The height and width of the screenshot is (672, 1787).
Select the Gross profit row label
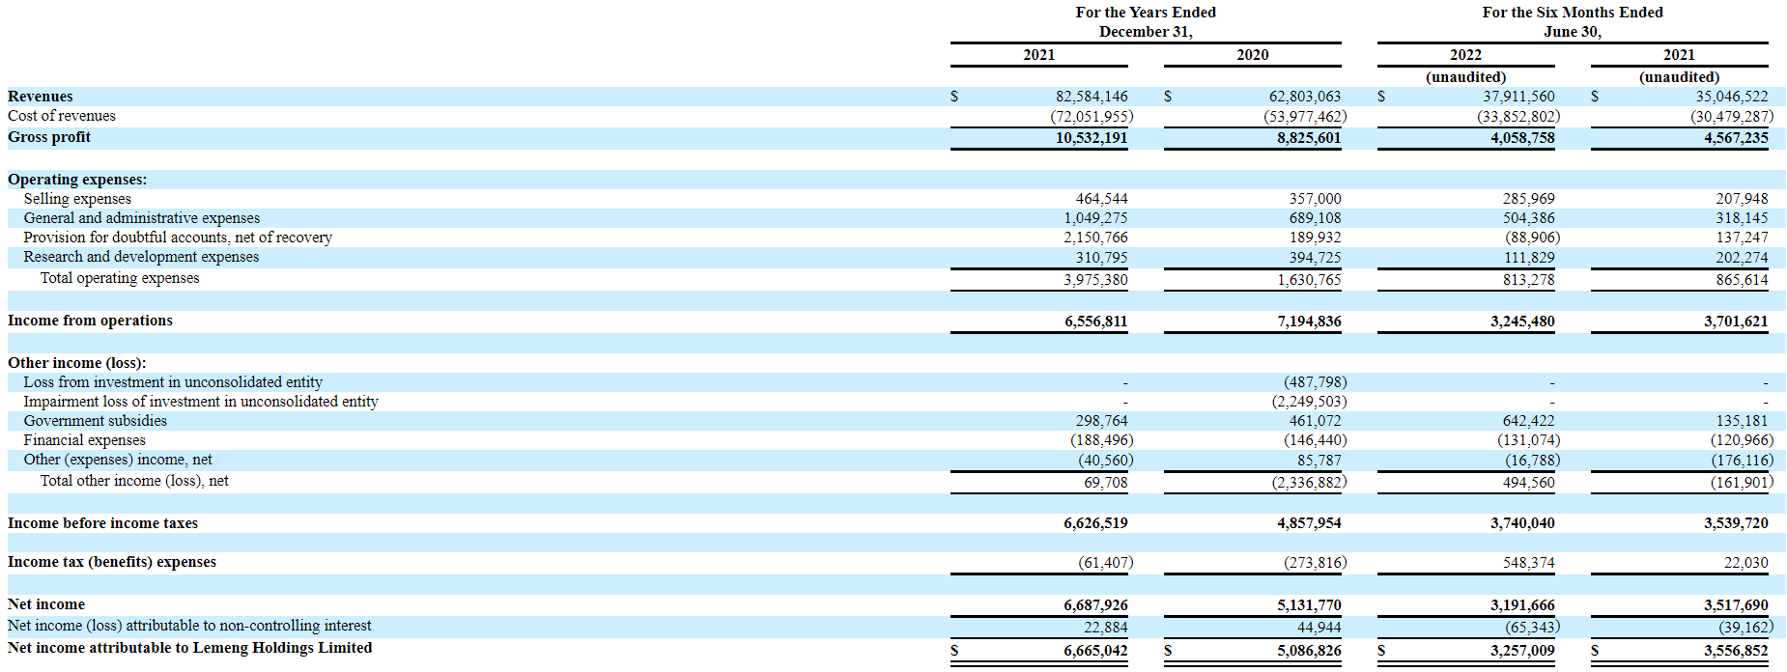pos(49,137)
